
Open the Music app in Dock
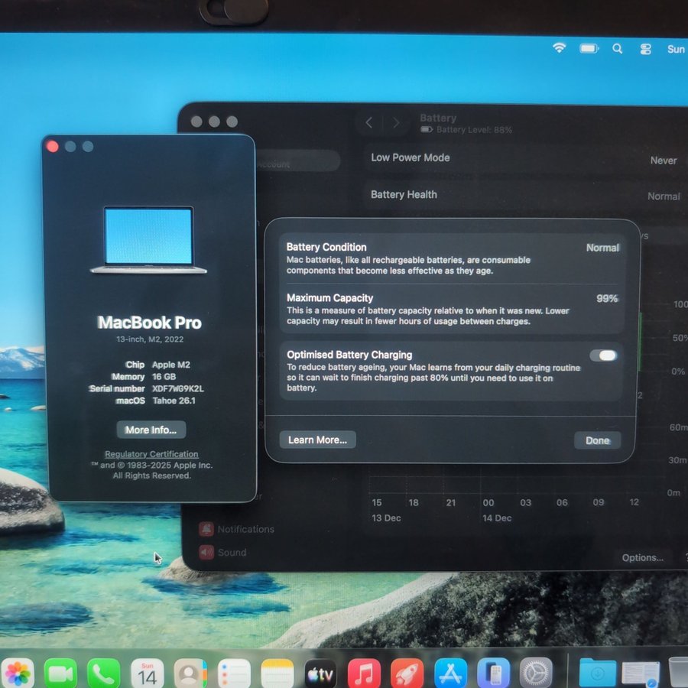pyautogui.click(x=364, y=673)
